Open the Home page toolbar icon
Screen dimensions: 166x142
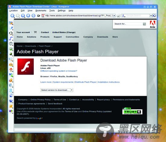pyautogui.click(x=28, y=16)
